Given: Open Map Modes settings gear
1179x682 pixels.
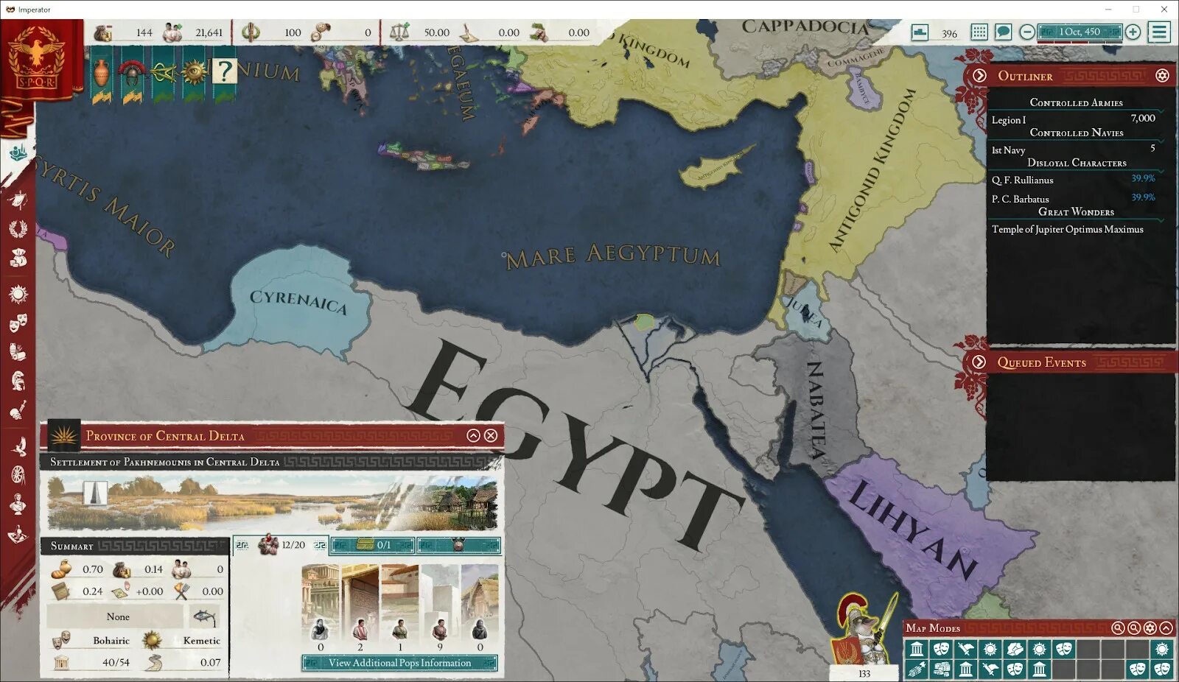Looking at the screenshot, I should [1150, 627].
